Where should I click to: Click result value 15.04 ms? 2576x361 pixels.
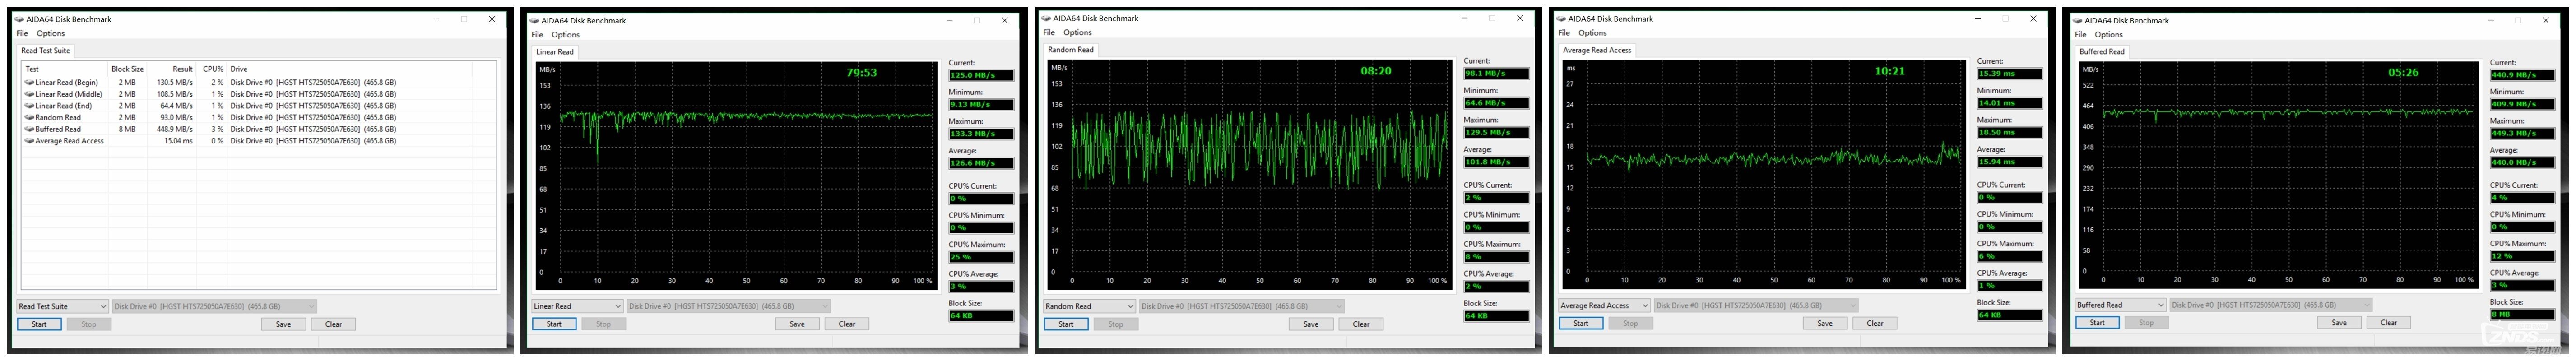click(x=179, y=141)
